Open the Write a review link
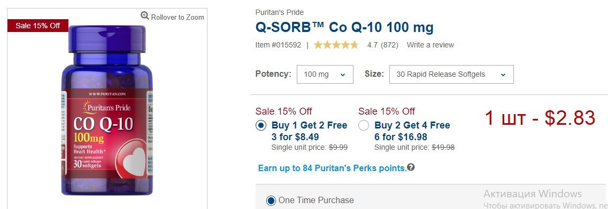The width and height of the screenshot is (608, 209). pos(430,45)
